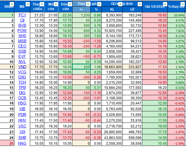Image resolution: width=186 pixels, height=147 pixels.
Task: Click TPB Giá 5/6/2026 cell 16.20
Action: [x=155, y=87]
